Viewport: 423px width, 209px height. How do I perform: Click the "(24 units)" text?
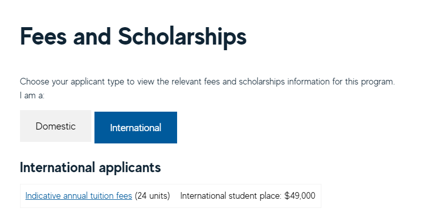(152, 196)
